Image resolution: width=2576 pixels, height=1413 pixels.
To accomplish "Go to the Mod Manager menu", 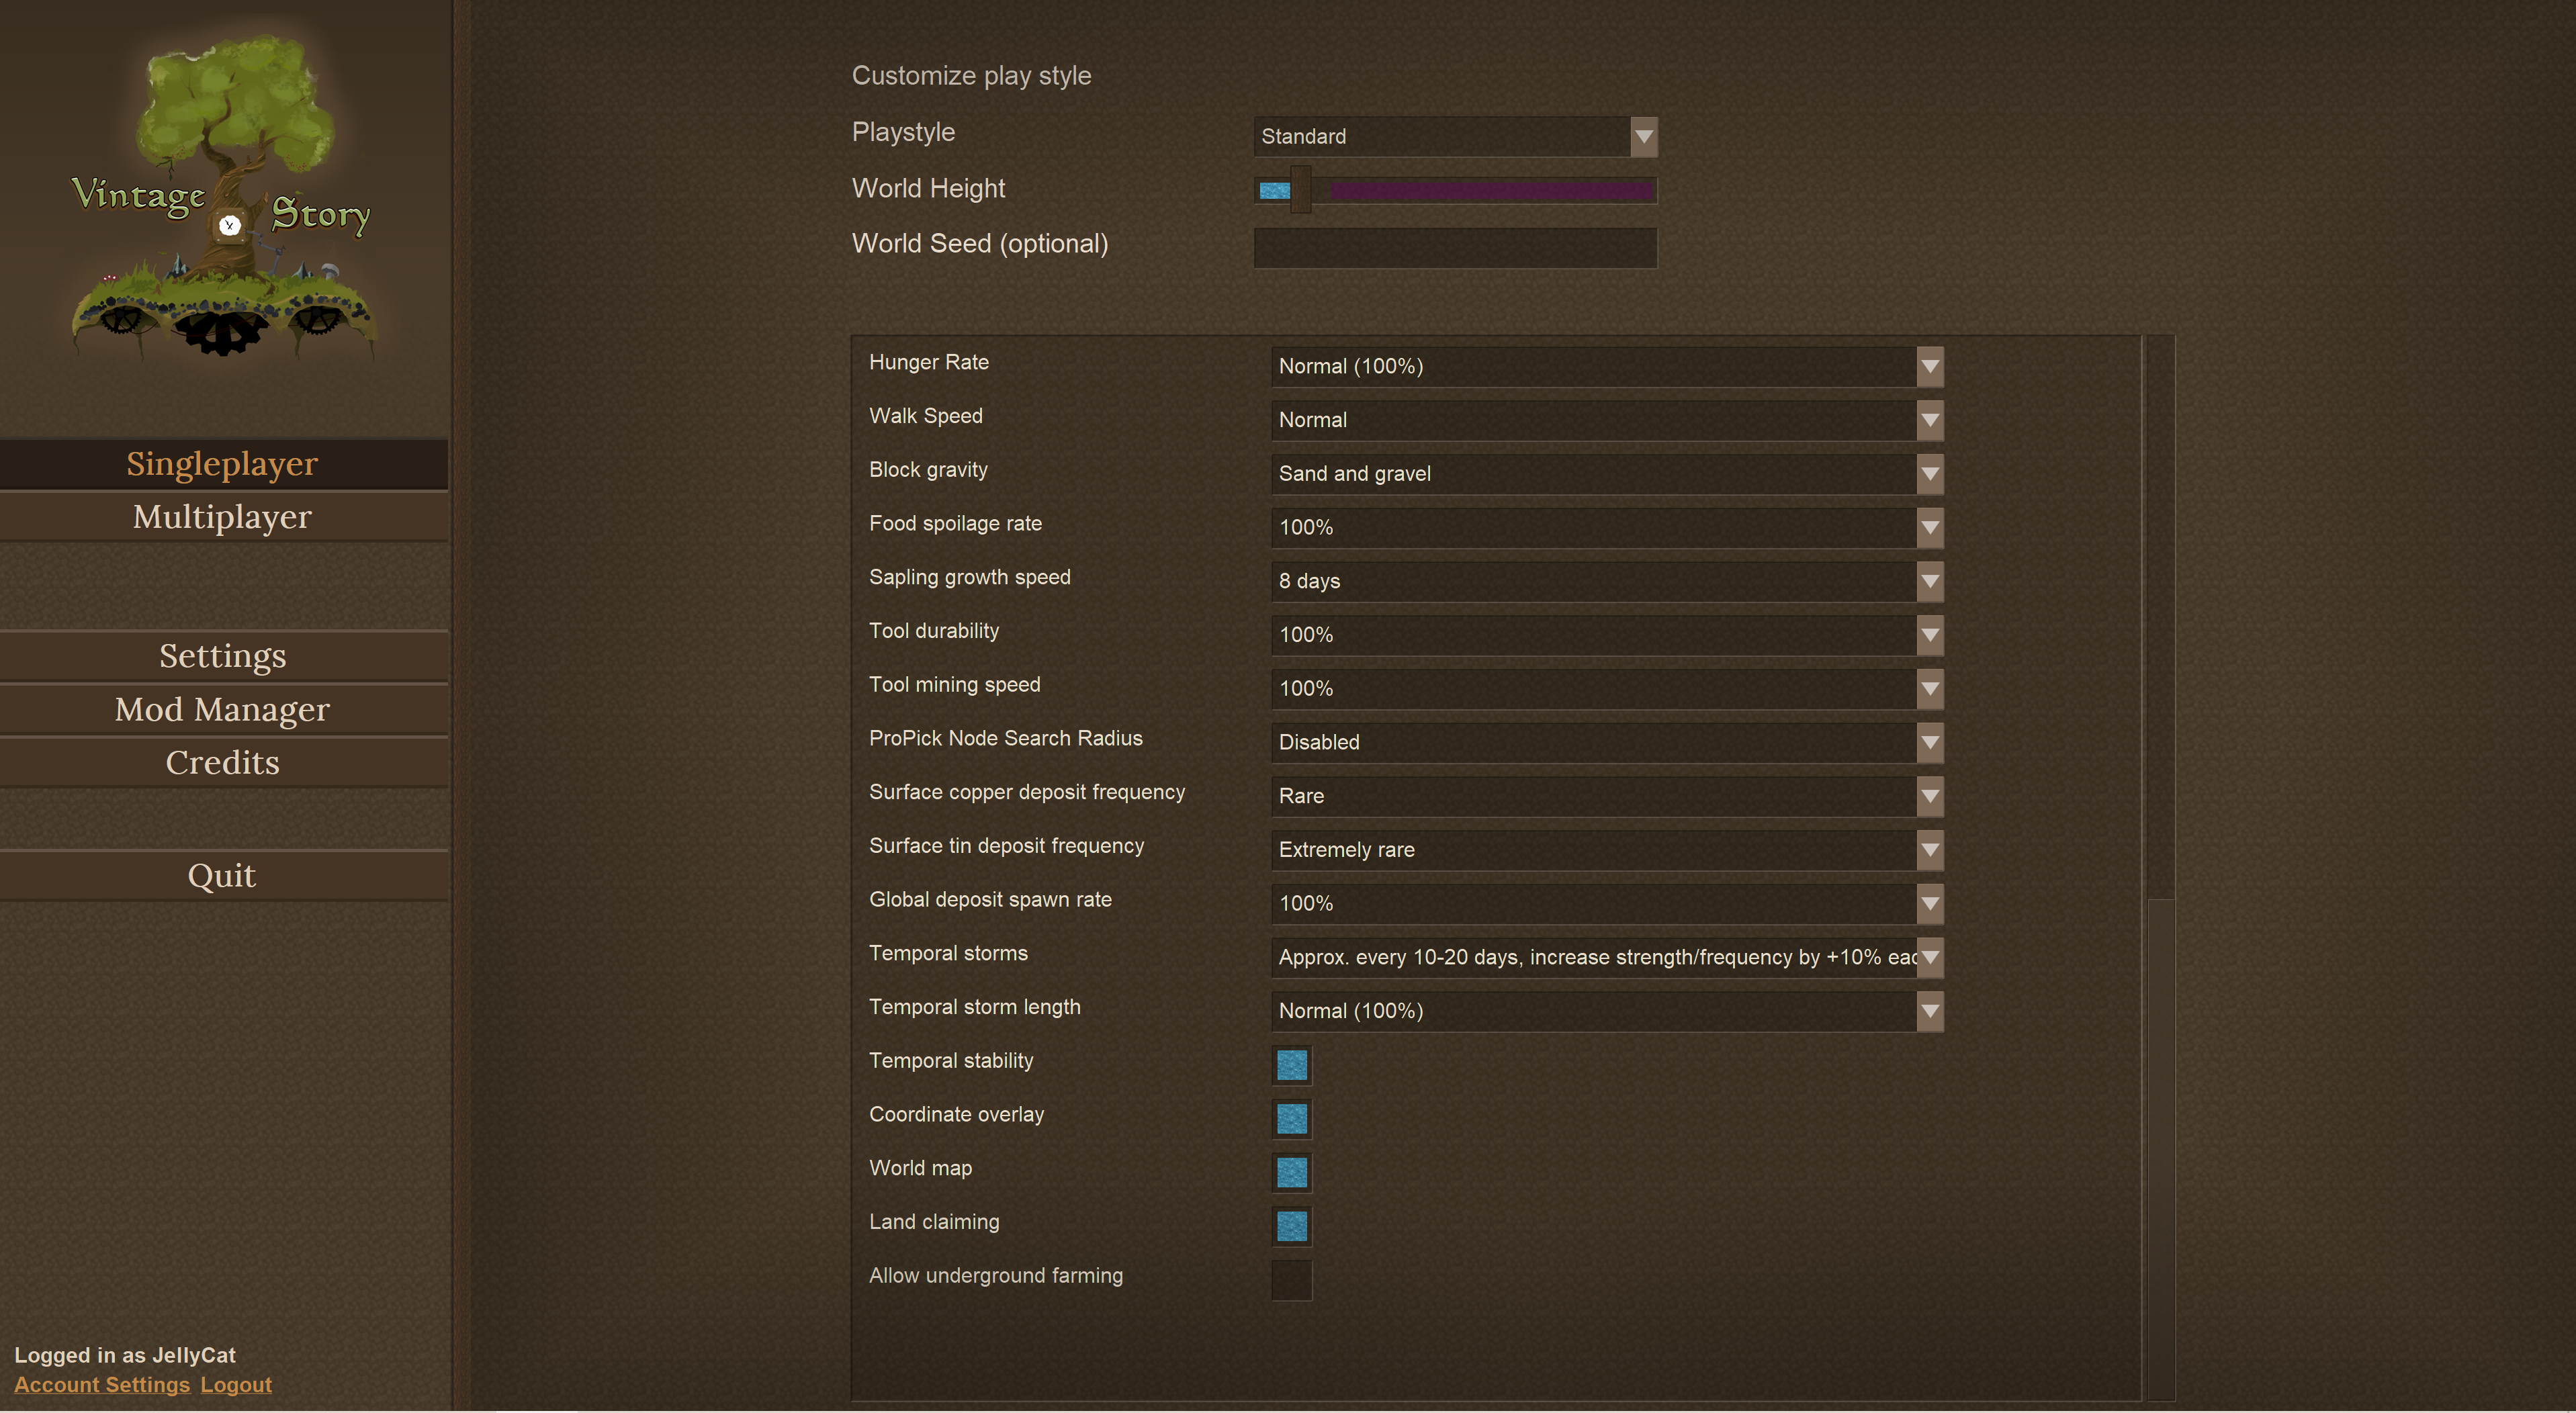I will click(x=222, y=710).
